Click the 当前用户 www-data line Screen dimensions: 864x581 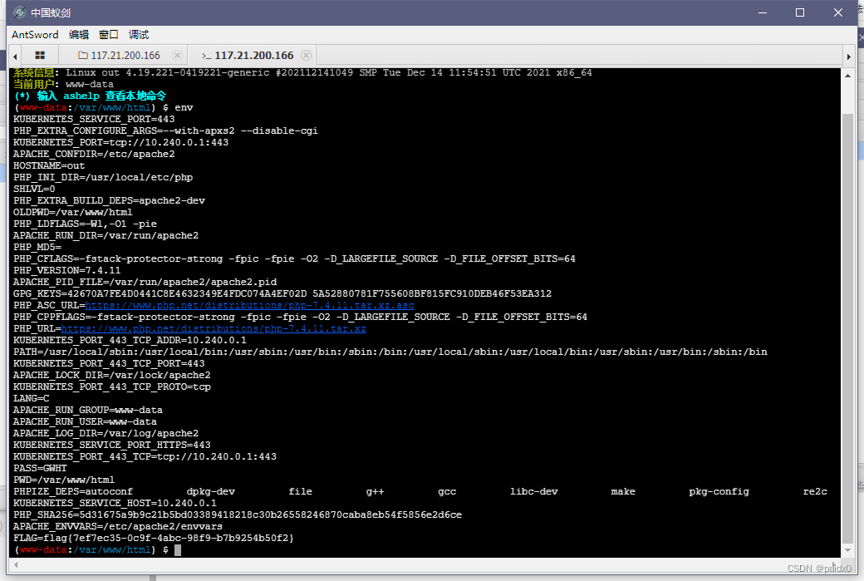coord(63,84)
